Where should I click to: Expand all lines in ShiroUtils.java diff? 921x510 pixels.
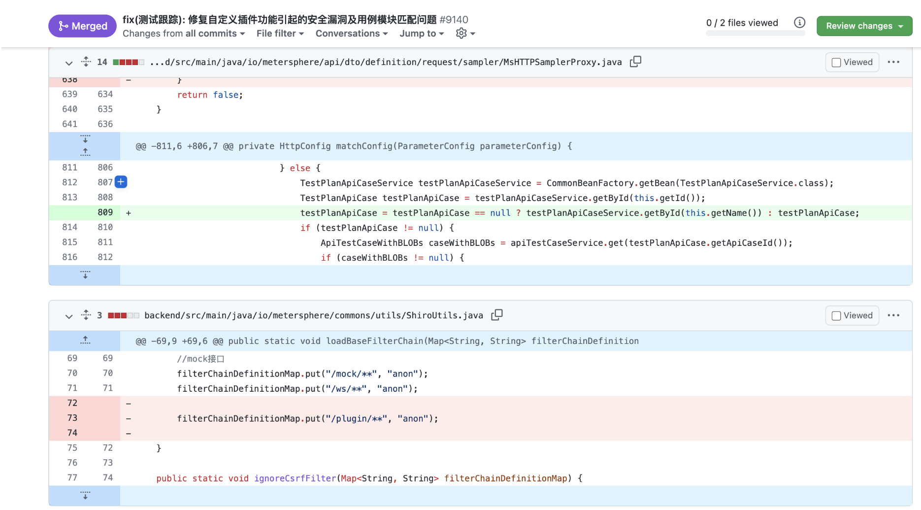[x=86, y=315]
